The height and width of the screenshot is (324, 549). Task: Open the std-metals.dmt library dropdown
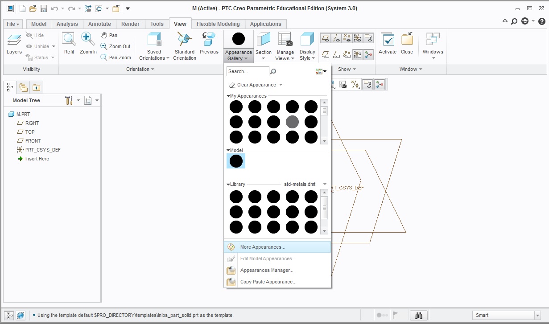[325, 184]
